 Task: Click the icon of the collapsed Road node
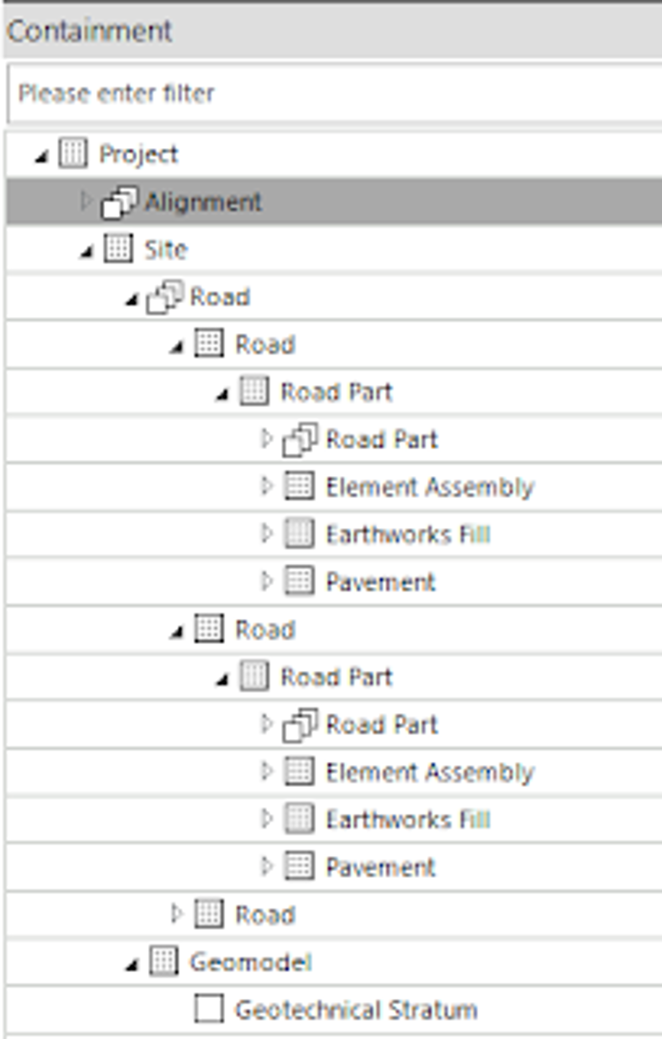click(209, 914)
